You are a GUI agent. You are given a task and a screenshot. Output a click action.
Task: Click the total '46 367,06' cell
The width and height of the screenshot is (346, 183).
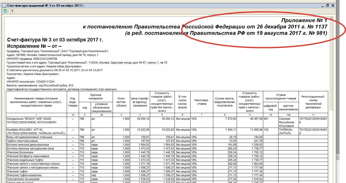(250, 122)
